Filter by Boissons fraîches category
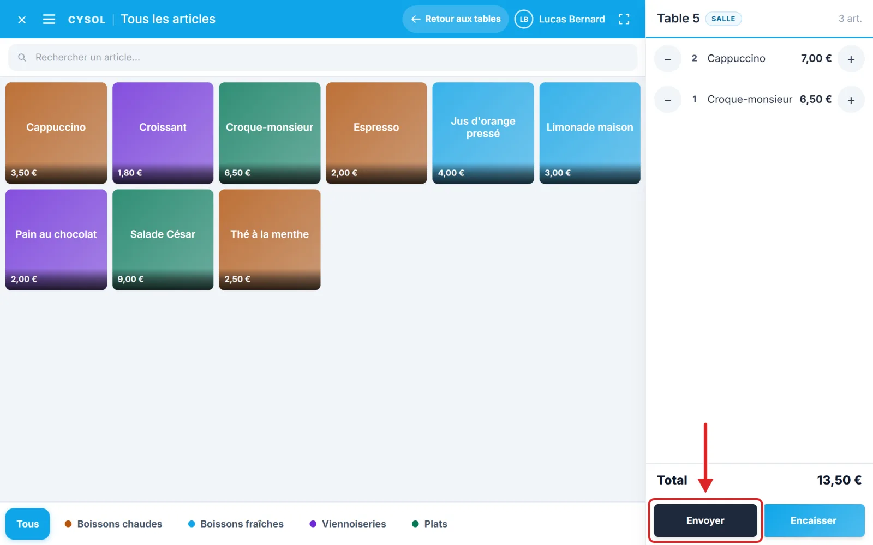Screen dimensions: 873x545 click(236, 524)
